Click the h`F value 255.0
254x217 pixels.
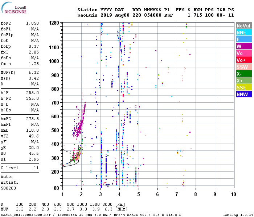[x=32, y=93]
